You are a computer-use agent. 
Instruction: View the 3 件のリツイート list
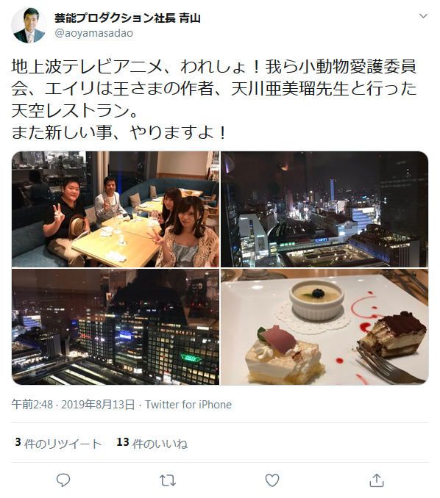58,444
